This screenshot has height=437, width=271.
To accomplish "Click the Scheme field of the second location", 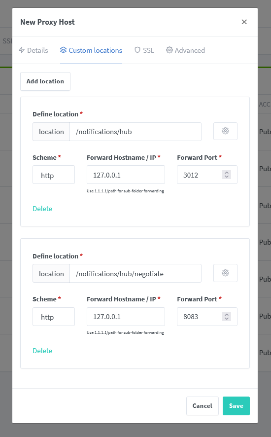I will [x=54, y=317].
